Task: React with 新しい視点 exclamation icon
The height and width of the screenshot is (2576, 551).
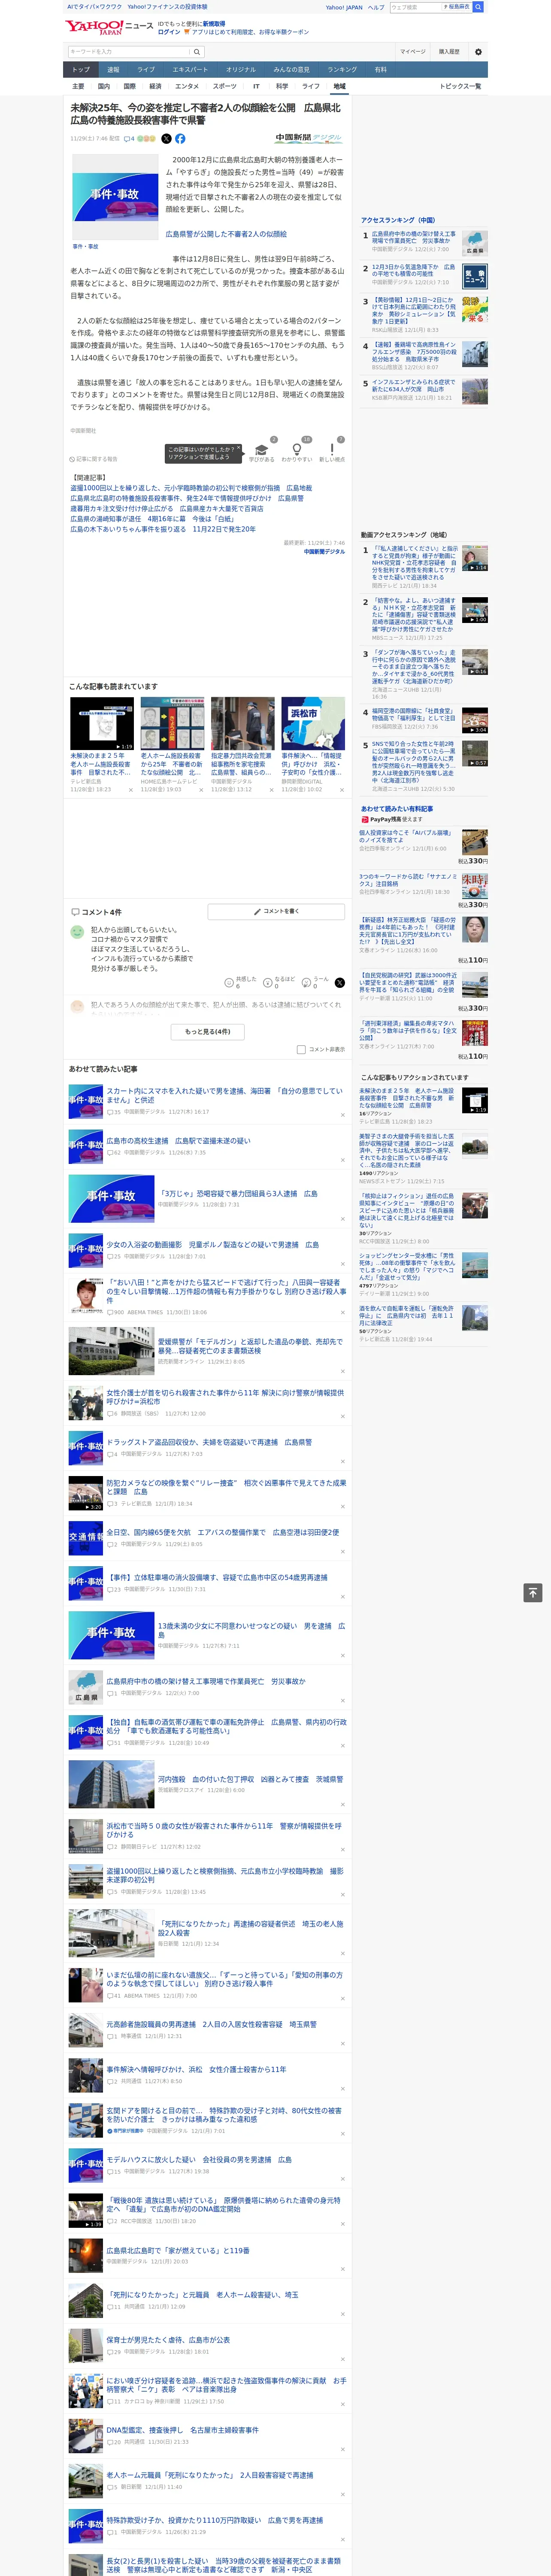Action: point(332,451)
